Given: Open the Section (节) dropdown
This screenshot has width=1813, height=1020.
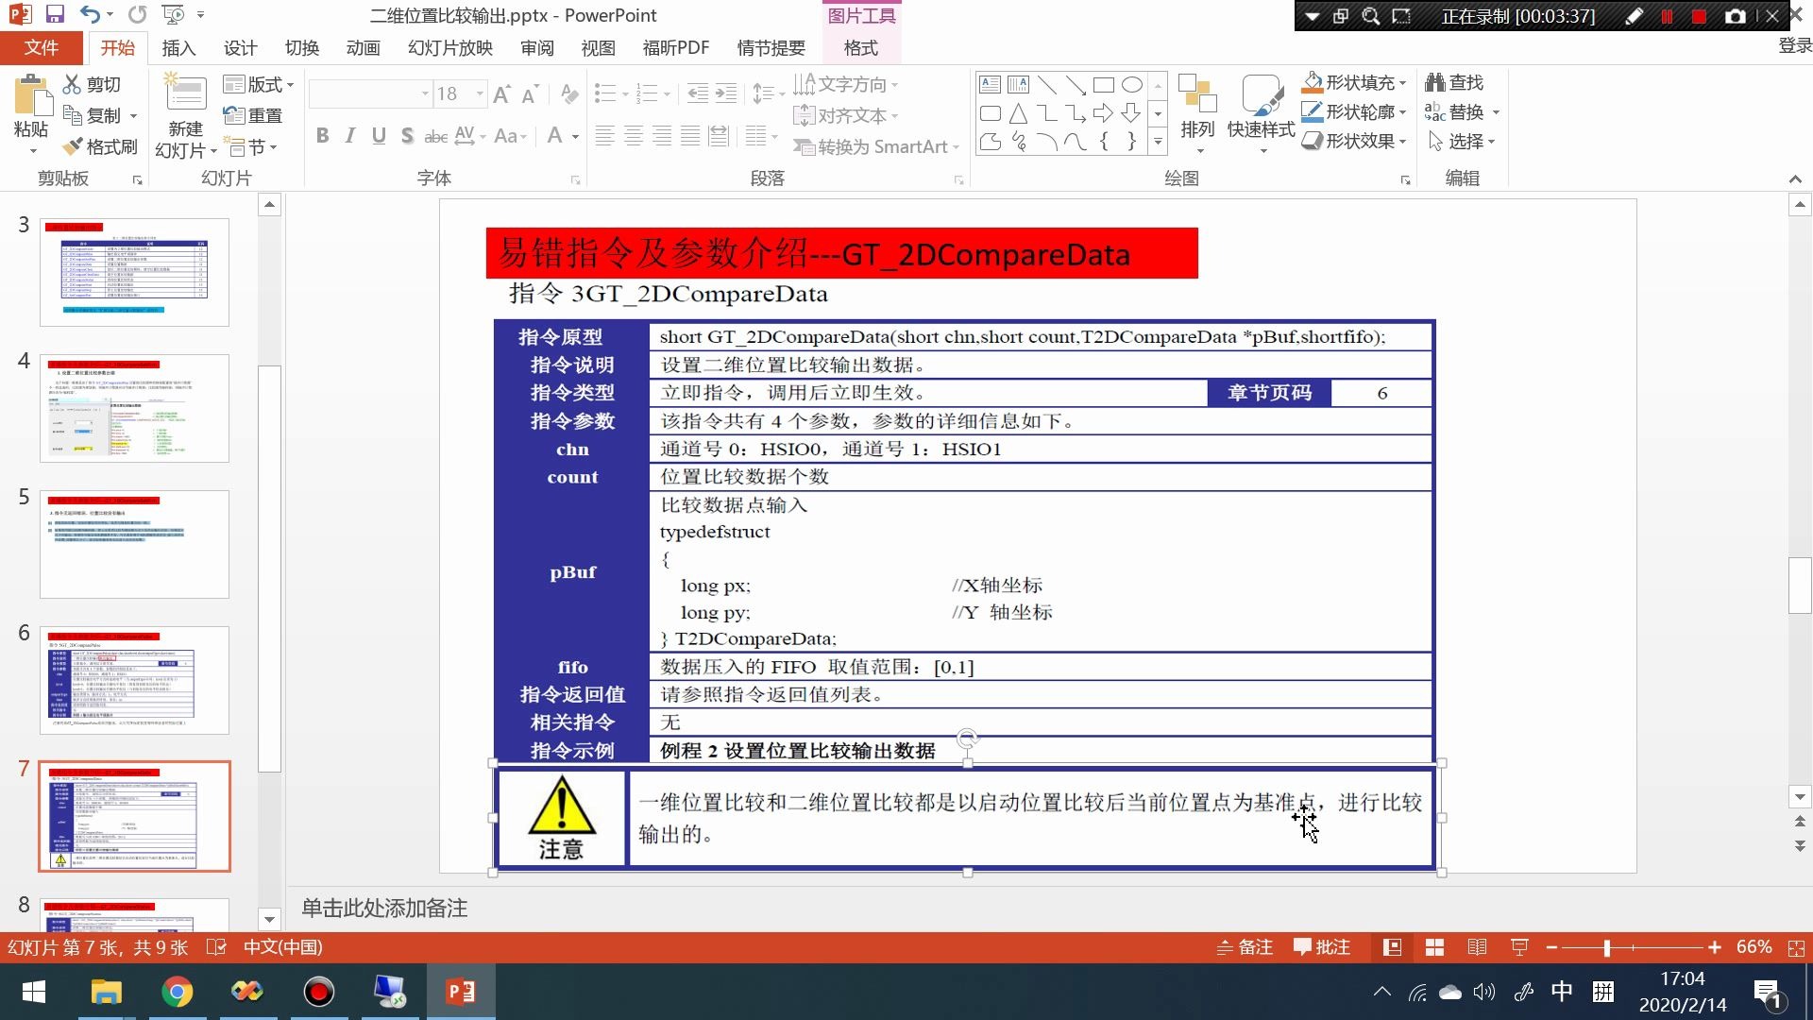Looking at the screenshot, I should coord(251,147).
